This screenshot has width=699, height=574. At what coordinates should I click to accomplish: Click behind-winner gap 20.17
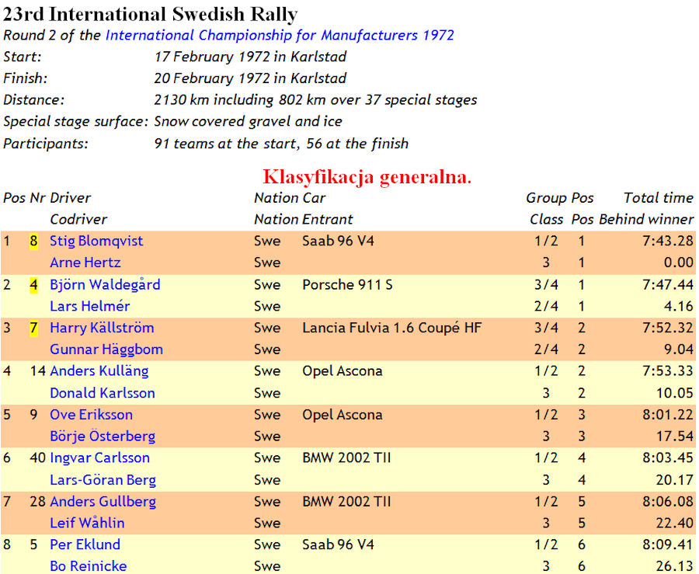click(675, 480)
